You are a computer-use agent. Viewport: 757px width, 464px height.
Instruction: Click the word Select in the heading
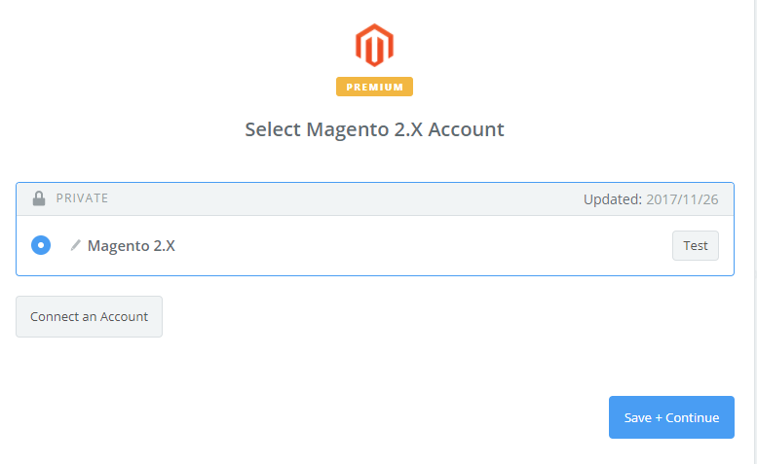273,129
